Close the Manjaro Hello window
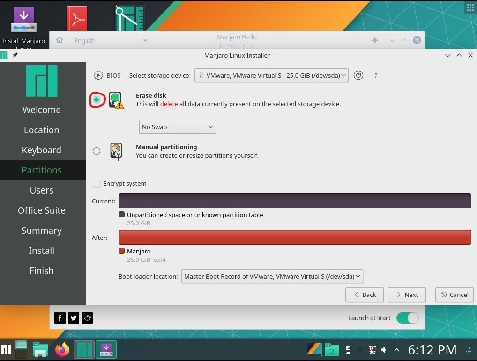Viewport: 477px width, 361px height. [417, 40]
